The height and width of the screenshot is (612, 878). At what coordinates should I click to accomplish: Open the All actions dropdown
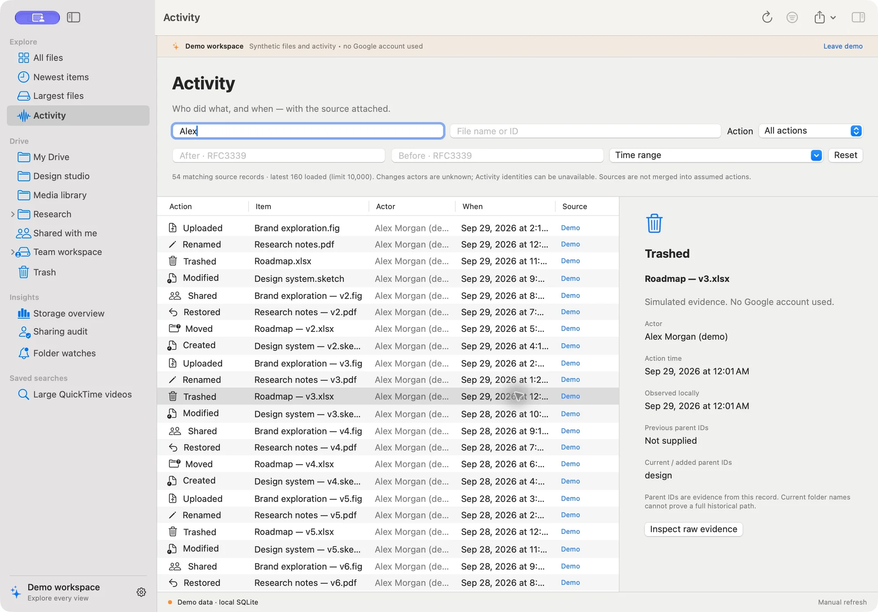tap(811, 131)
